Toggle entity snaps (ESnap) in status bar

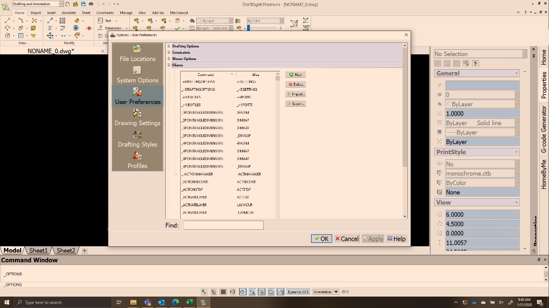(252, 291)
